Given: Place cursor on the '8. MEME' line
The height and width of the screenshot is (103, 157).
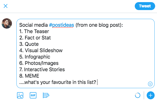Looking at the screenshot, I should [x=29, y=76].
